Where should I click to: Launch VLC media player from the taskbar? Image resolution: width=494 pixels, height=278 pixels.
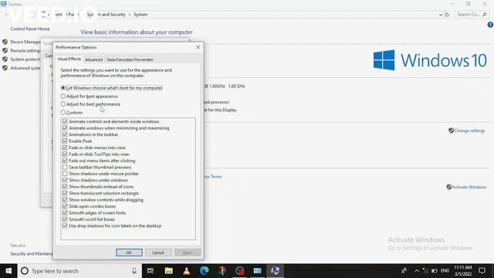pos(187,271)
